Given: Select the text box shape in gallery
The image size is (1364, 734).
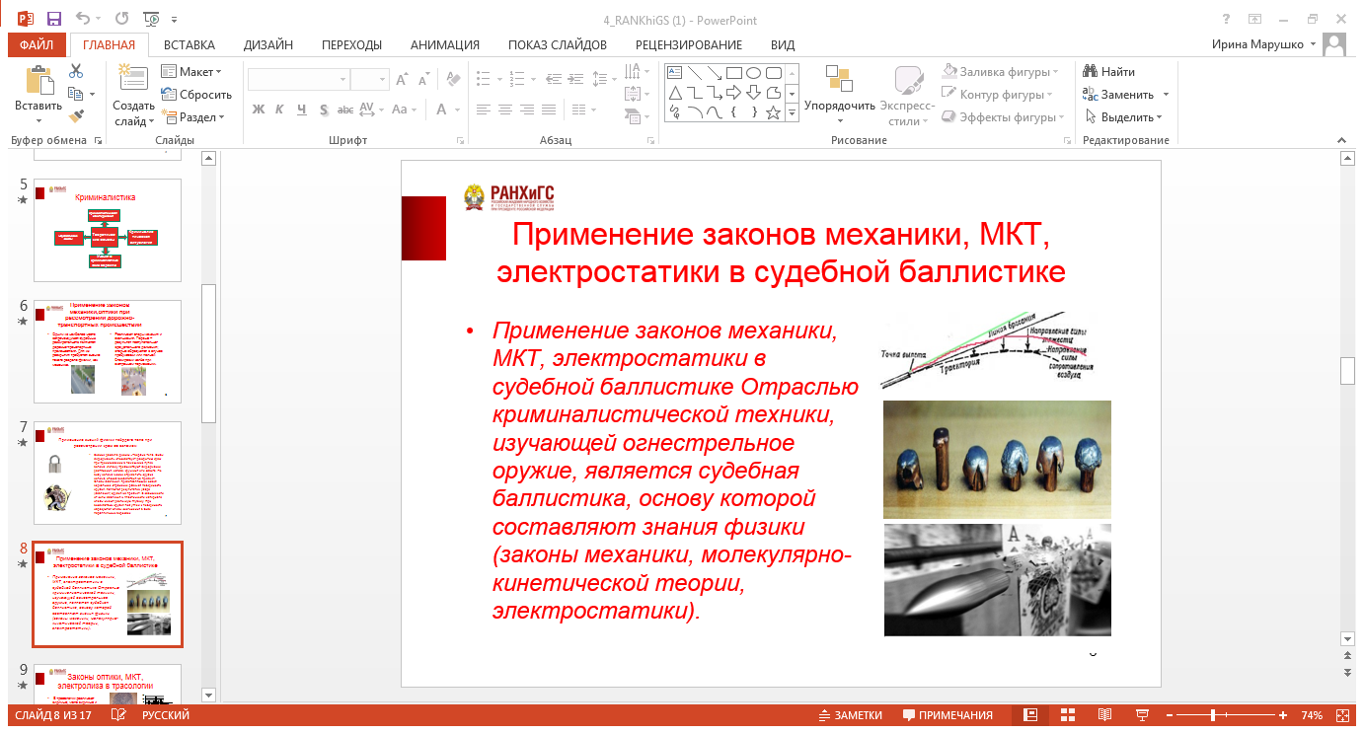Looking at the screenshot, I should point(675,73).
